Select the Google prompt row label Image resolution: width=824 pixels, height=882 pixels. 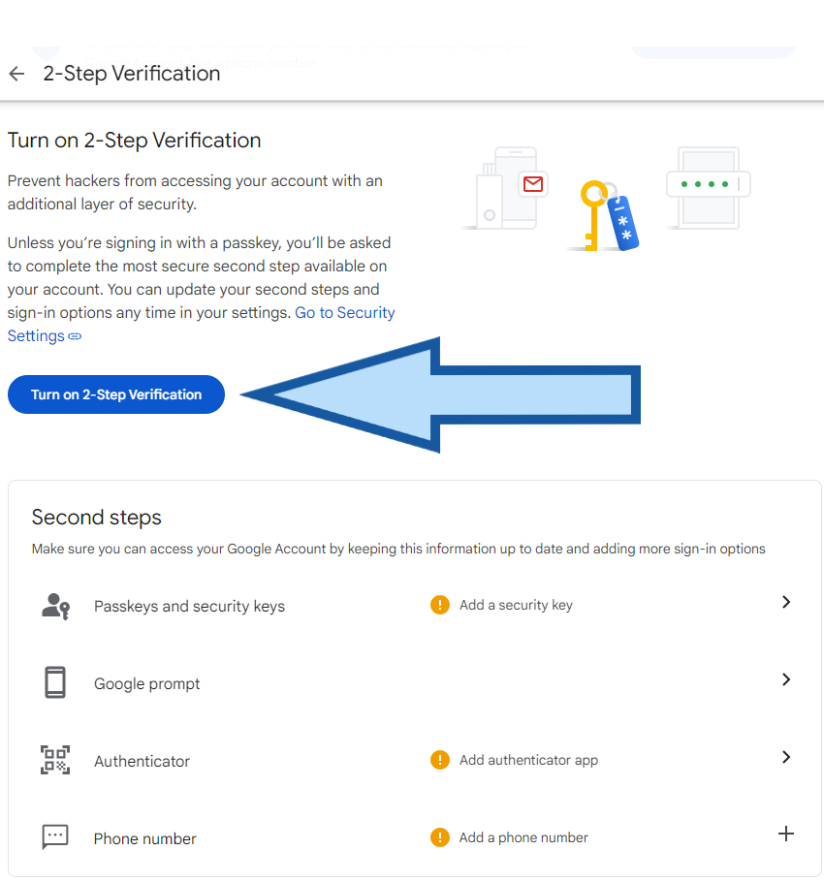(147, 684)
